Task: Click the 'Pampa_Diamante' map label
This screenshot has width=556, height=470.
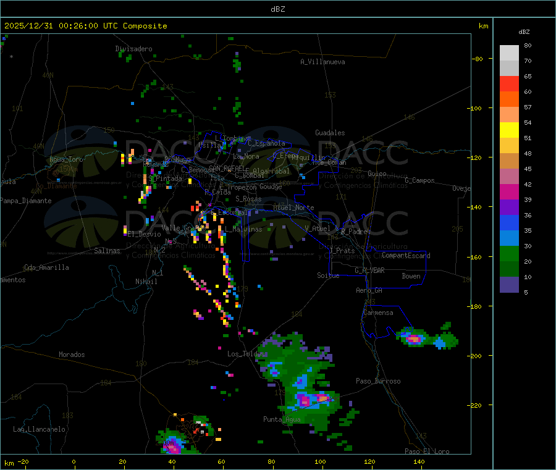Action: [x=25, y=201]
